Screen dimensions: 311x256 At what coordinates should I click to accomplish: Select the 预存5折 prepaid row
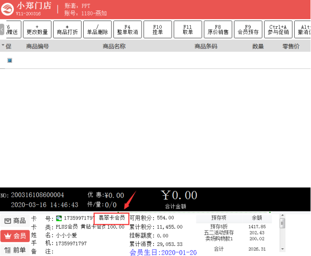click(234, 227)
